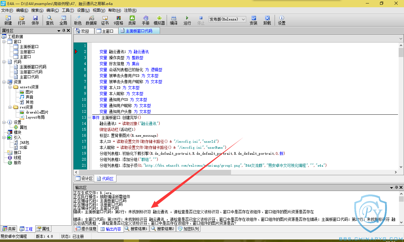Click the 查找 (Find) toolbar icon
Viewport: 404px width, 242px height.
[x=50, y=20]
